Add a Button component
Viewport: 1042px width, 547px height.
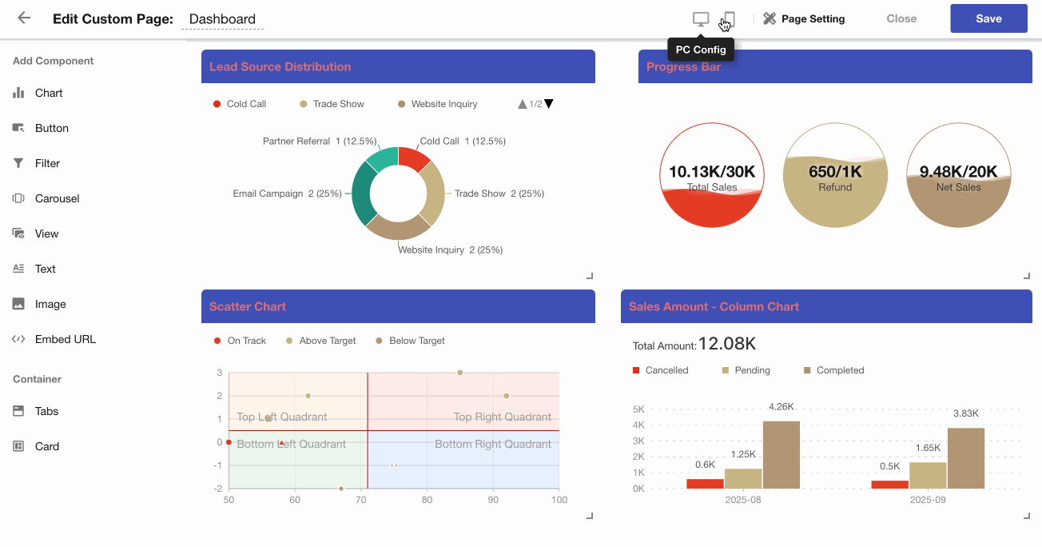tap(51, 128)
